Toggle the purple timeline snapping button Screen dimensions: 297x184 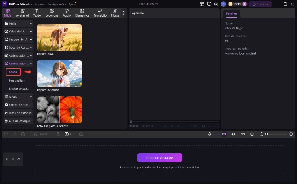pyautogui.click(x=224, y=134)
